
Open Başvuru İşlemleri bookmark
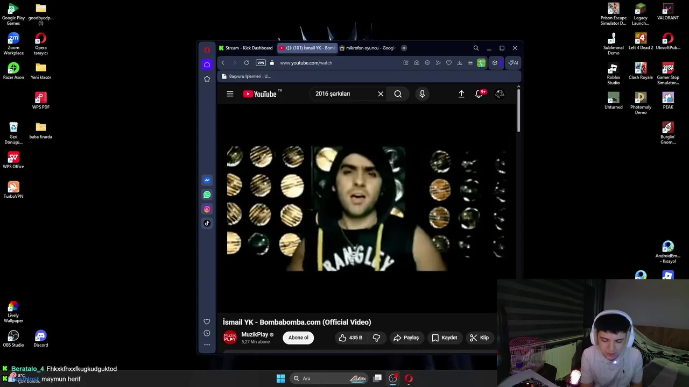pyautogui.click(x=246, y=76)
